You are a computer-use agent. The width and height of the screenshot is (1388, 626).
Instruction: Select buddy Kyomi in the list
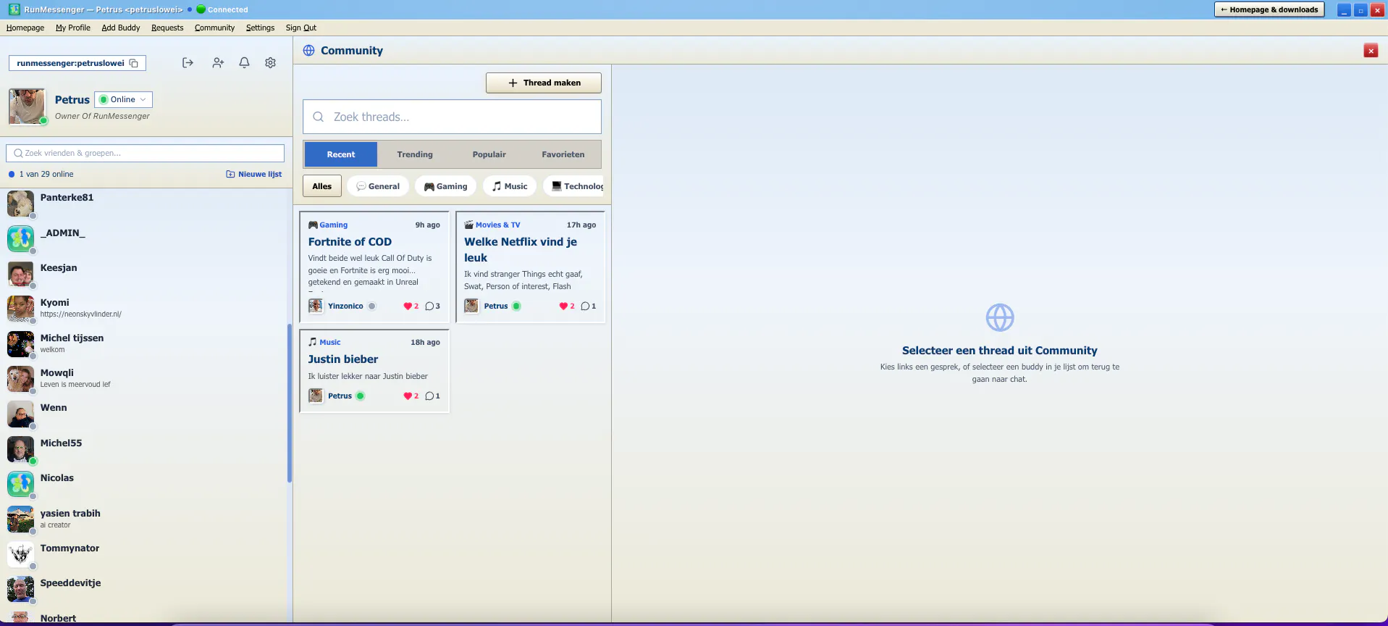point(145,309)
